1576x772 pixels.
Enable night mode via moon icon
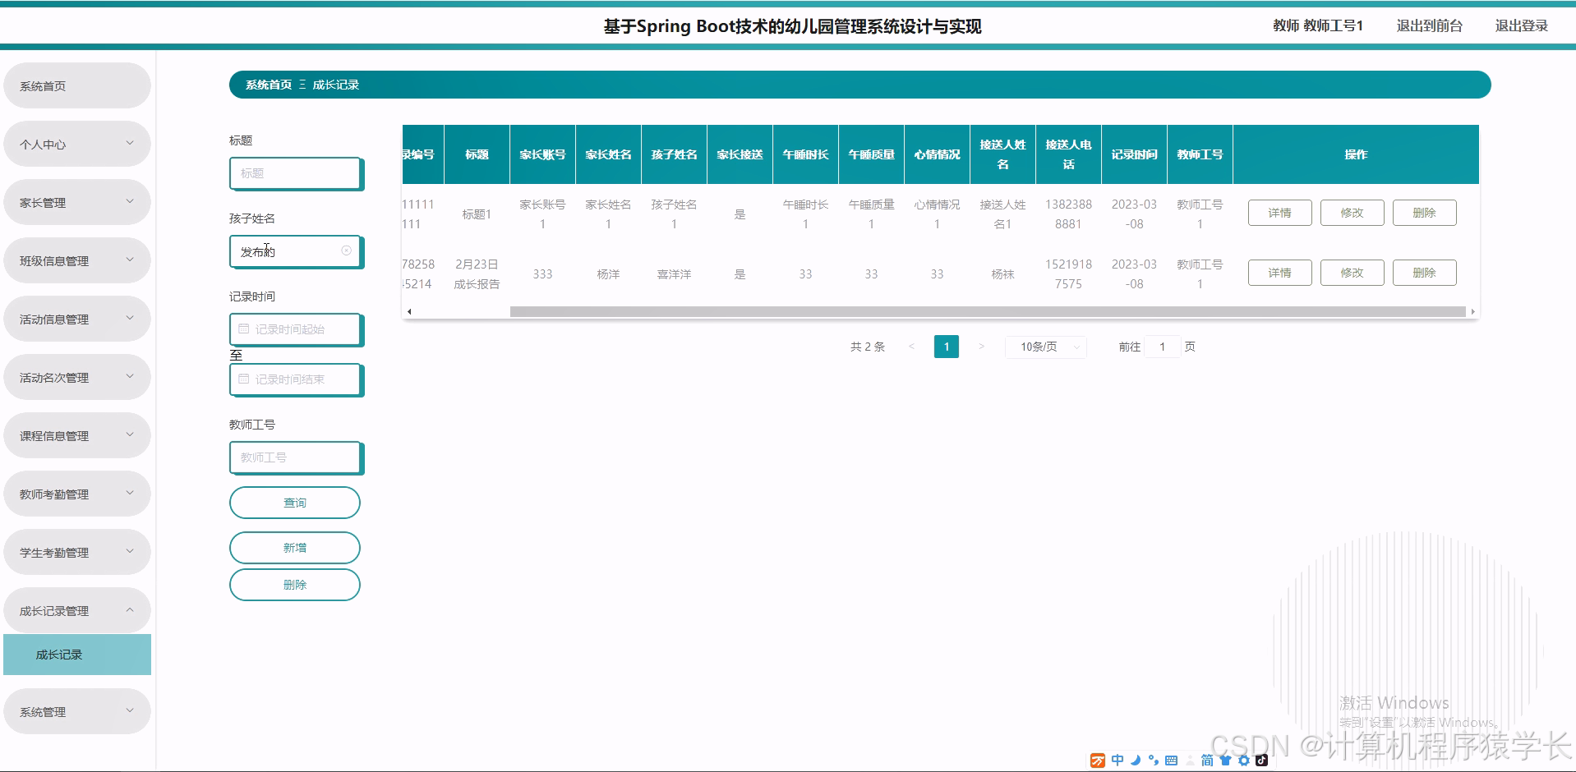[x=1136, y=760]
